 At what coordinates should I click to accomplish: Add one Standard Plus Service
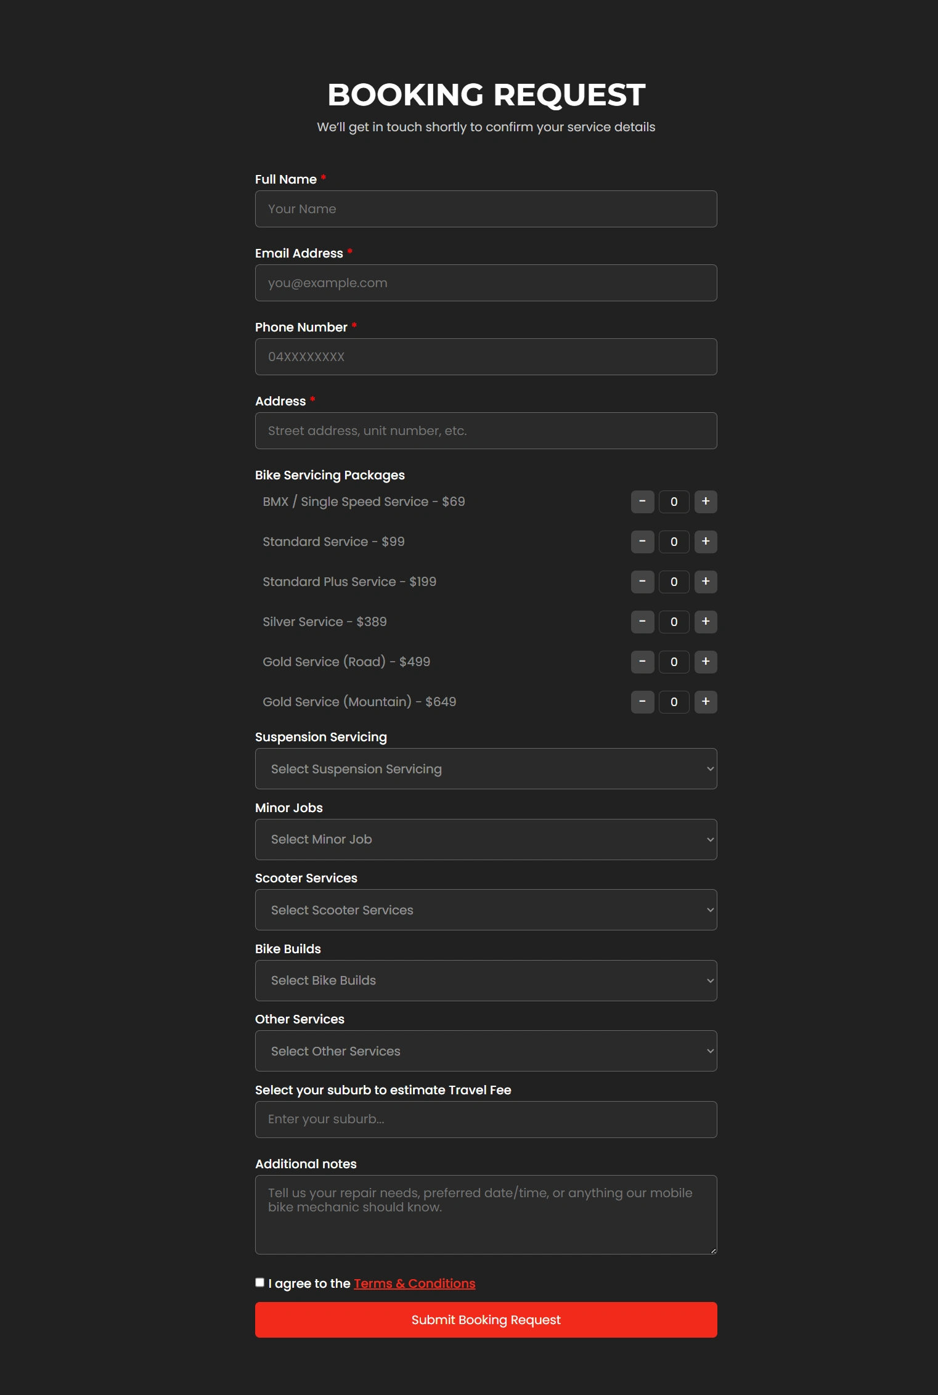tap(706, 582)
